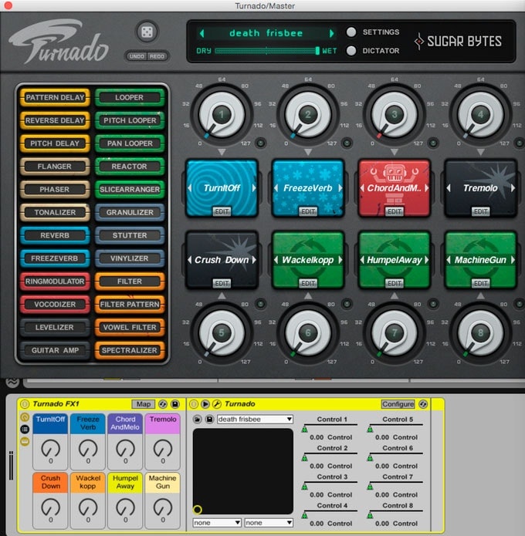525x536 pixels.
Task: Click the UNDO button
Action: 137,56
